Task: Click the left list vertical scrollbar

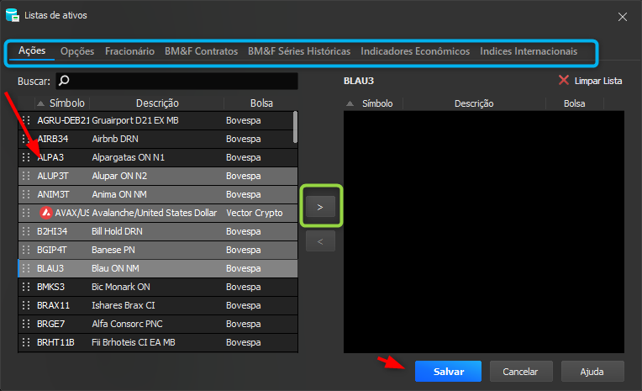Action: tap(295, 128)
